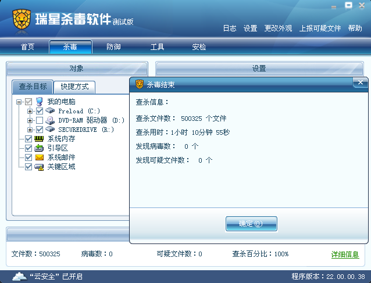Expand the DVD-RAM (D:) tree node
Screen dimensions: 371x283
(x=30, y=120)
